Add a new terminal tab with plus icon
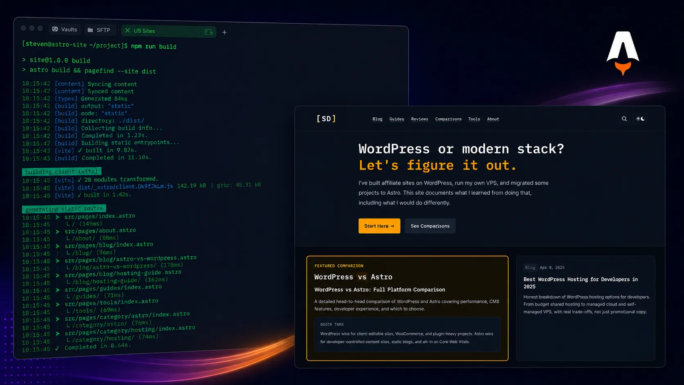Image resolution: width=684 pixels, height=385 pixels. (x=224, y=32)
